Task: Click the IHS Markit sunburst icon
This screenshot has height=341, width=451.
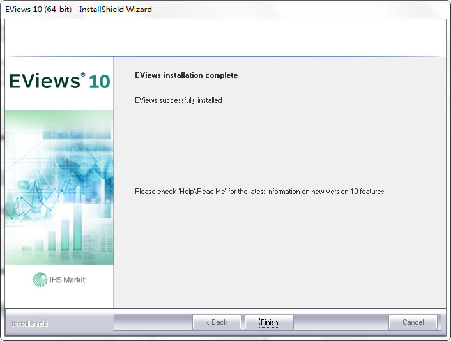Action: (x=40, y=280)
